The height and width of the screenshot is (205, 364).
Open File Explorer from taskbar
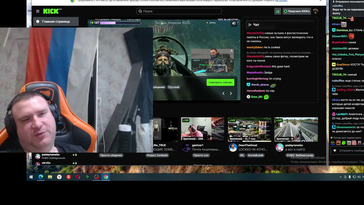point(50,177)
